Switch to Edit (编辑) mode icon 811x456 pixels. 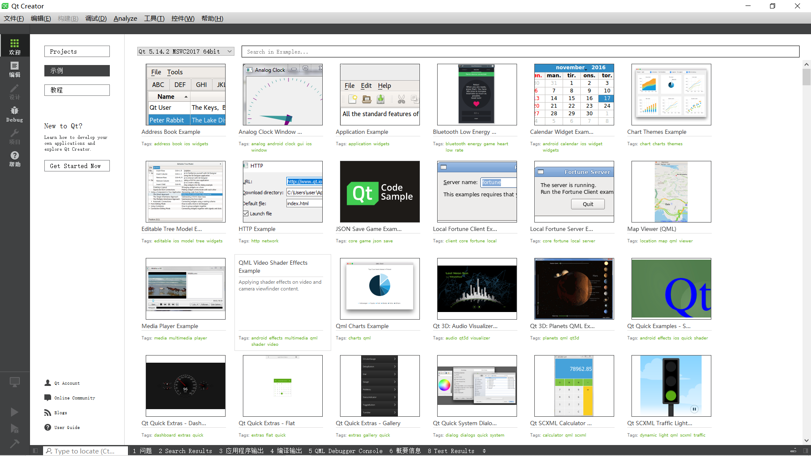14,68
